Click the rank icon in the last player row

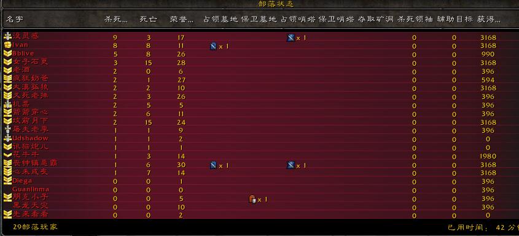(x=7, y=214)
